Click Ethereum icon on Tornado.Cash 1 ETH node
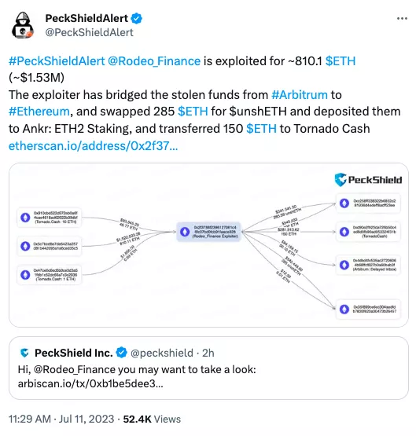The width and height of the screenshot is (416, 436). 25,275
